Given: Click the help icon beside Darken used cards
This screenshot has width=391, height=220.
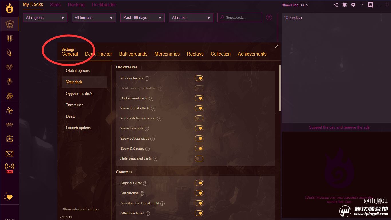Looking at the screenshot, I should (x=151, y=99).
